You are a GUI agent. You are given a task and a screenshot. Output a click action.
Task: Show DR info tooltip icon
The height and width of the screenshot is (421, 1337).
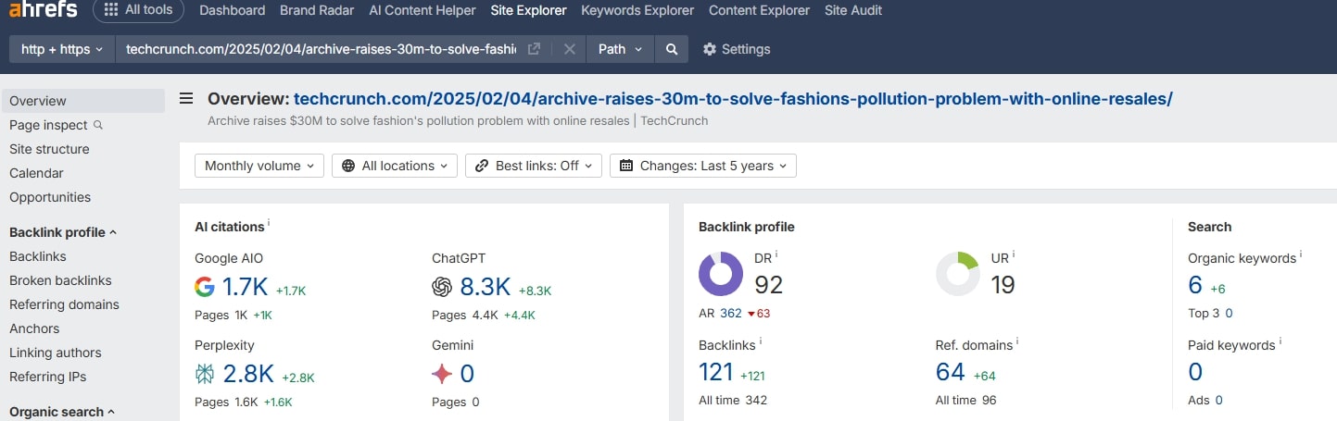pos(776,254)
